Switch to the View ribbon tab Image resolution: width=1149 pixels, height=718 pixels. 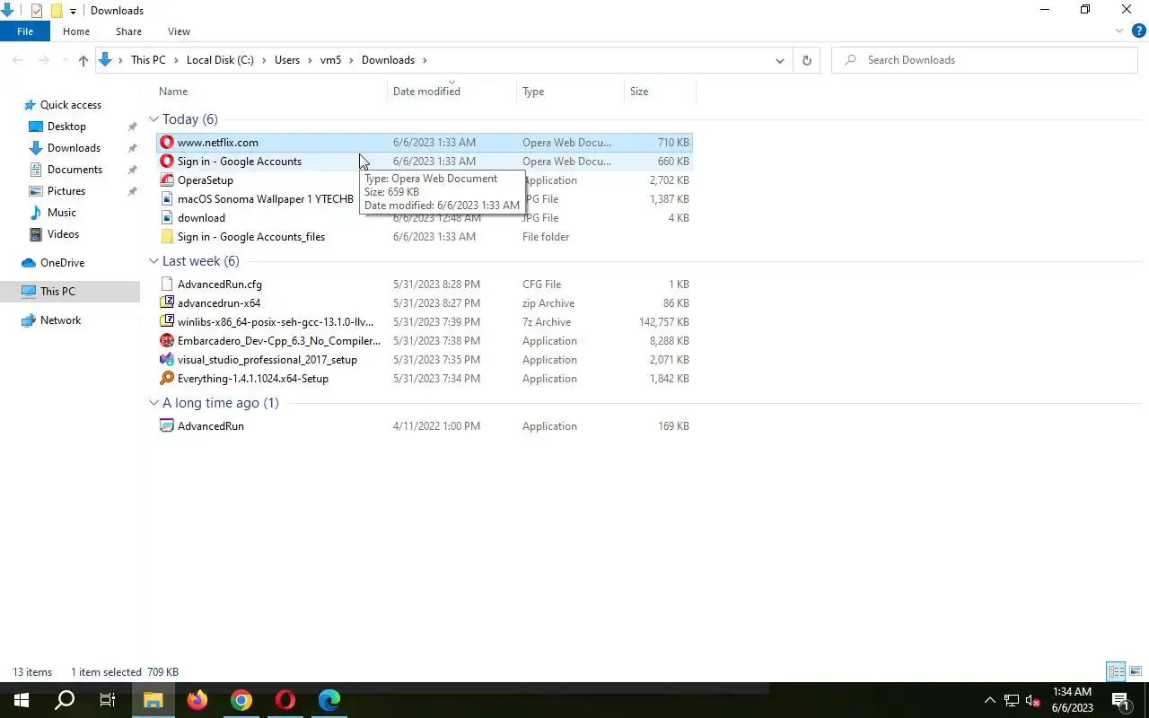pyautogui.click(x=179, y=31)
